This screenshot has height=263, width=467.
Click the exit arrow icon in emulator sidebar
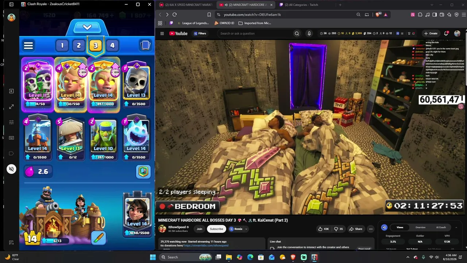pos(11,91)
